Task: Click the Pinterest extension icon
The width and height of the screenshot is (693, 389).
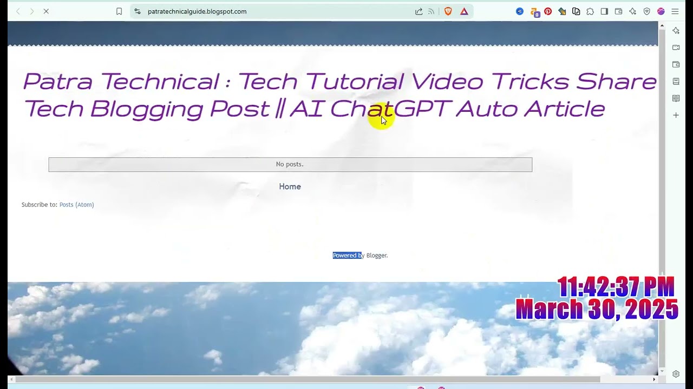Action: point(548,11)
